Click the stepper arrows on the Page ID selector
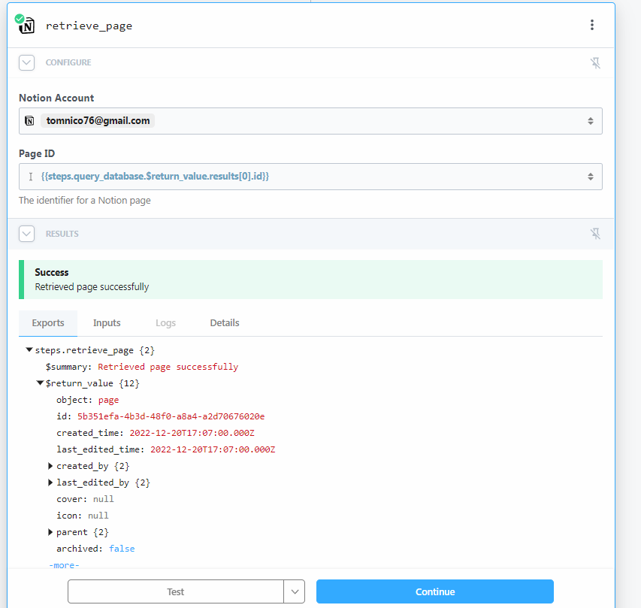 point(591,174)
